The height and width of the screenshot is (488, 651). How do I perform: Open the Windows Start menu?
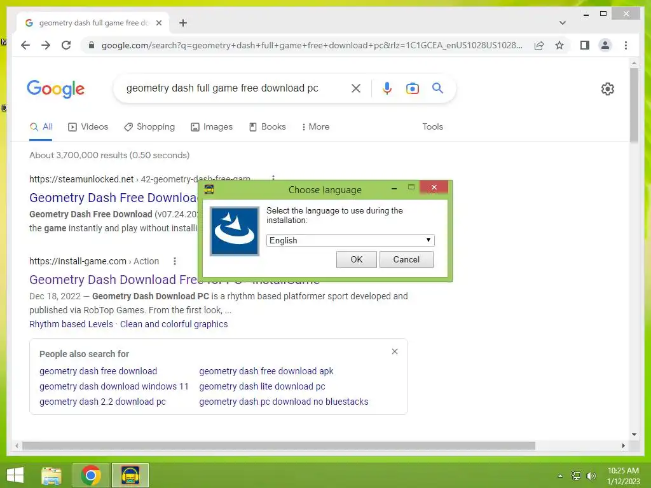15,475
